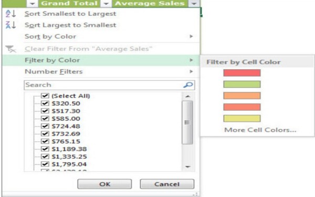Uncheck the $320.50 value
The image size is (315, 197).
coord(45,103)
